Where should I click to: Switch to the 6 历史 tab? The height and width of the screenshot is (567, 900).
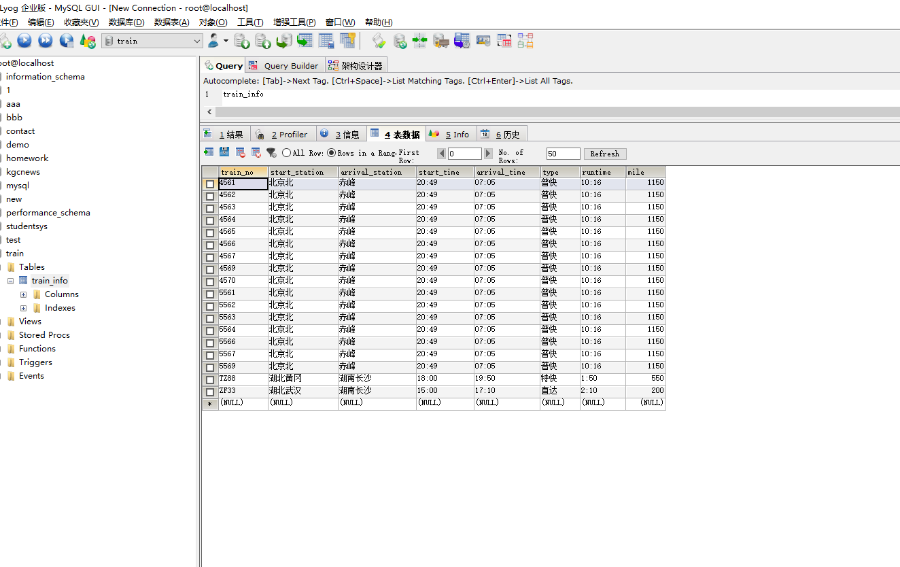[502, 134]
